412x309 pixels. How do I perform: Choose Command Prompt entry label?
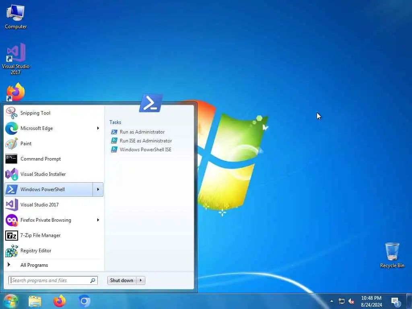click(x=41, y=159)
